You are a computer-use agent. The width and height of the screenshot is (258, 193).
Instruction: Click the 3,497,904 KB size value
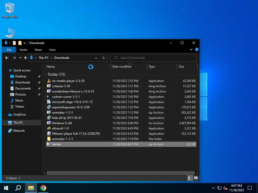click(x=187, y=123)
